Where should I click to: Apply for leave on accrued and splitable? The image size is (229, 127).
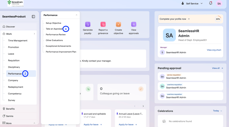coord(93,125)
